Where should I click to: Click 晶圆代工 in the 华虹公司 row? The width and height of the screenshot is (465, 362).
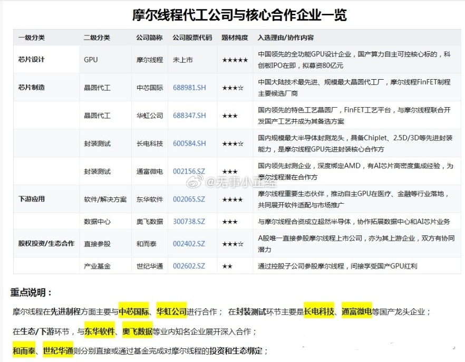tap(97, 116)
